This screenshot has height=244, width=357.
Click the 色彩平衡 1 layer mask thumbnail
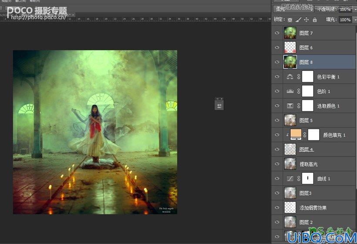pyautogui.click(x=308, y=77)
